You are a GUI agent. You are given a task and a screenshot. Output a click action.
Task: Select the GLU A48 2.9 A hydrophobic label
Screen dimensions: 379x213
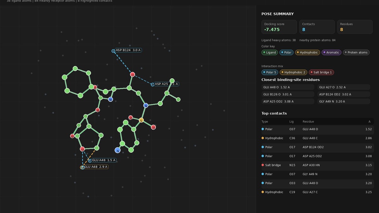tap(96, 167)
